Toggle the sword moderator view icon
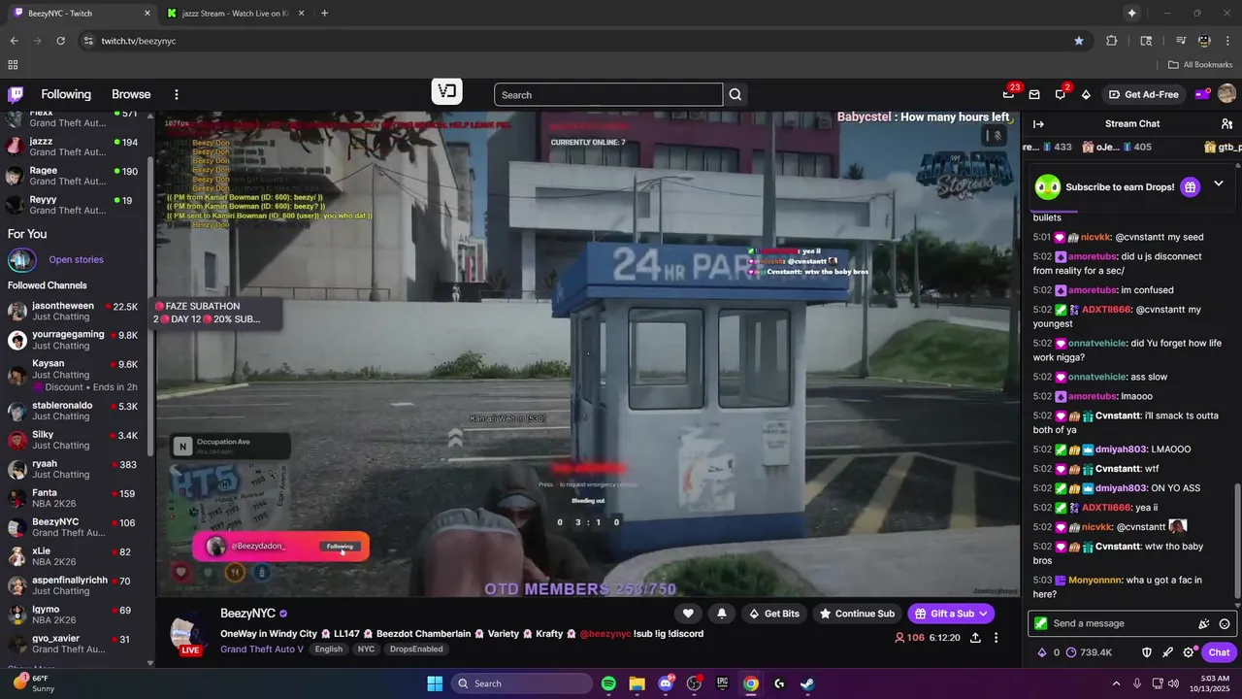The width and height of the screenshot is (1242, 699). [x=1167, y=652]
